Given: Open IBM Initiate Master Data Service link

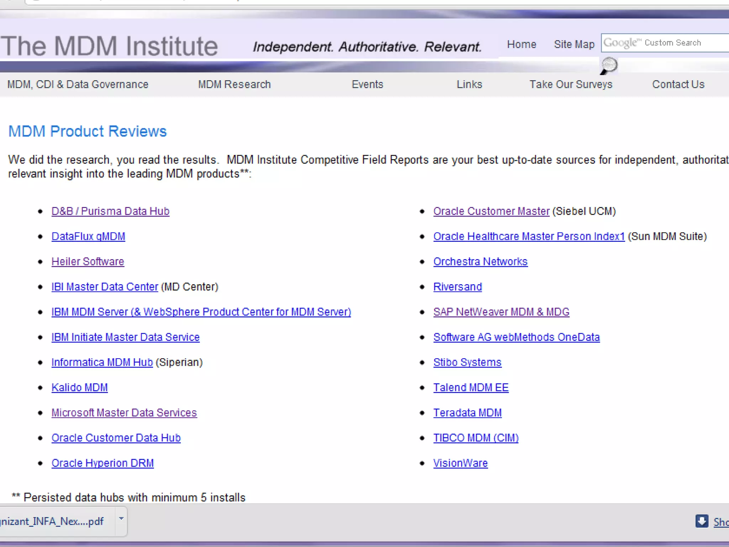Looking at the screenshot, I should [x=125, y=337].
